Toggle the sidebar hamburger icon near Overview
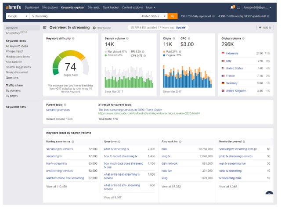Viewport: 285px width, 209px height. 44,28
